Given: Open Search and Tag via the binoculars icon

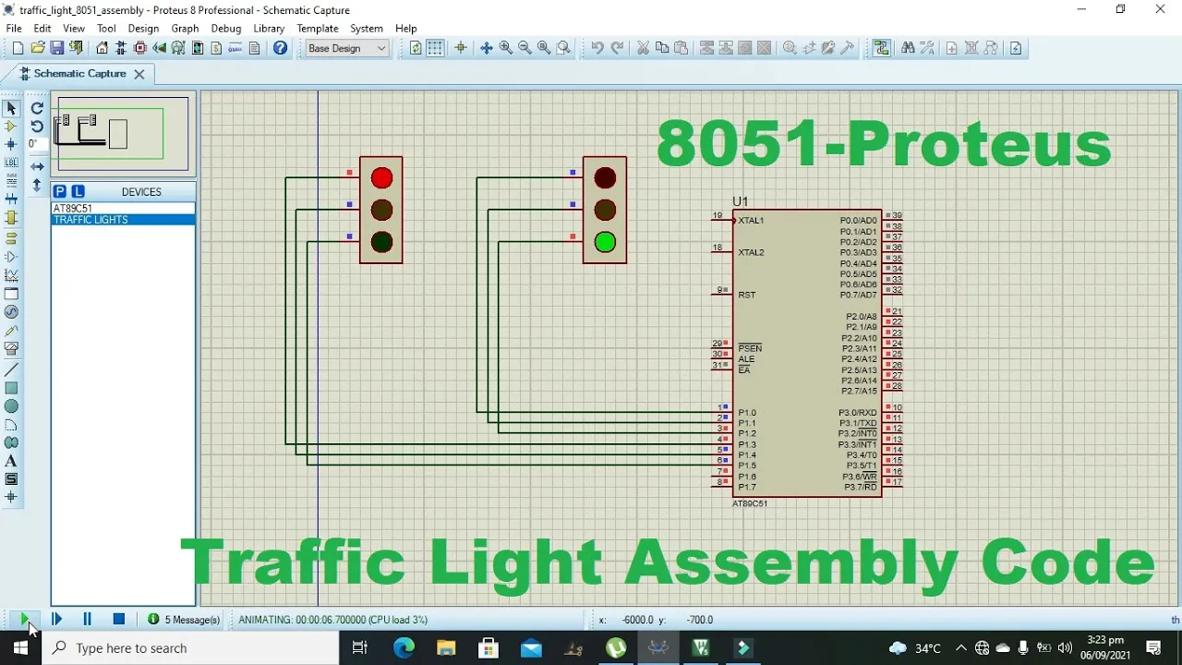Looking at the screenshot, I should coord(908,48).
